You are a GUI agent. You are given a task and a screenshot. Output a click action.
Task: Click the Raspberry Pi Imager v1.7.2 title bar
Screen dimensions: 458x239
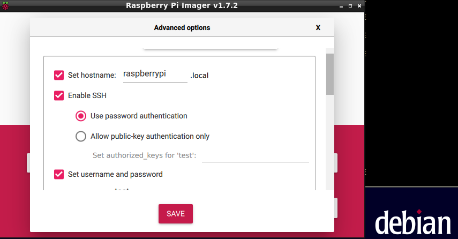(x=182, y=5)
